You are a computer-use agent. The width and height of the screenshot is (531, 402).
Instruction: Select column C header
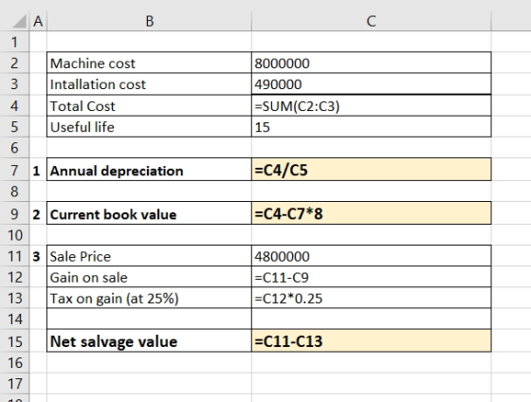[371, 21]
